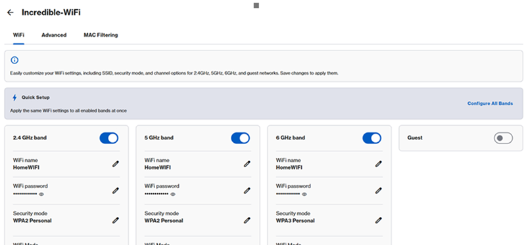Click the Quick Setup heading

36,98
